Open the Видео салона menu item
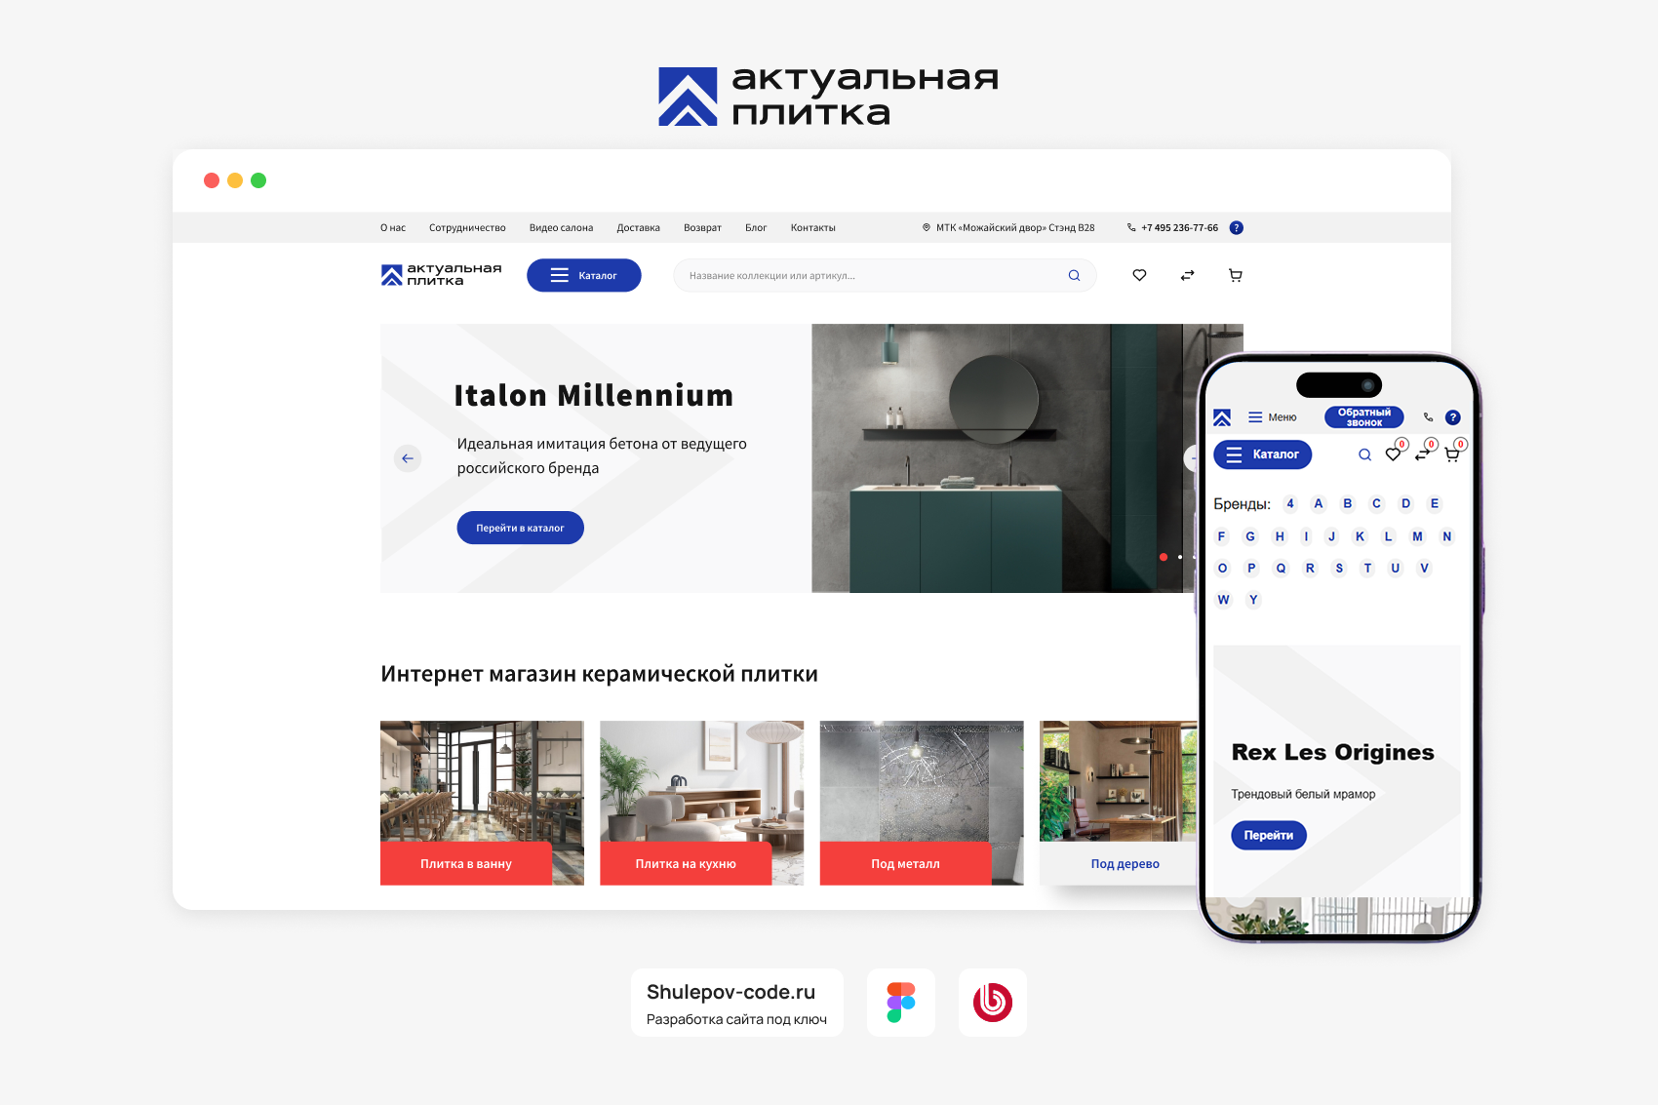 pyautogui.click(x=561, y=228)
